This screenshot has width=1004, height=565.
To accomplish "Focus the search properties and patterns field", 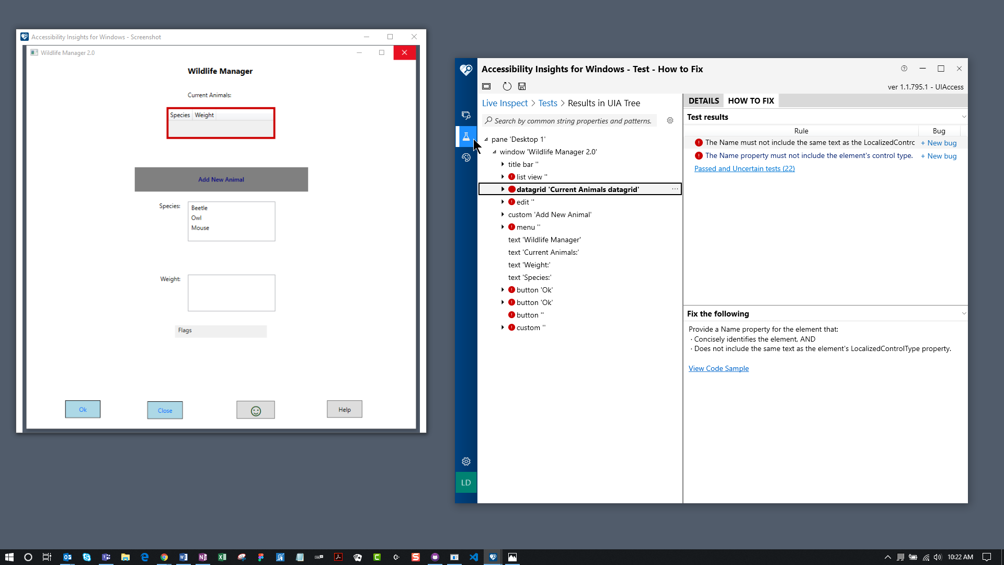I will click(x=569, y=121).
